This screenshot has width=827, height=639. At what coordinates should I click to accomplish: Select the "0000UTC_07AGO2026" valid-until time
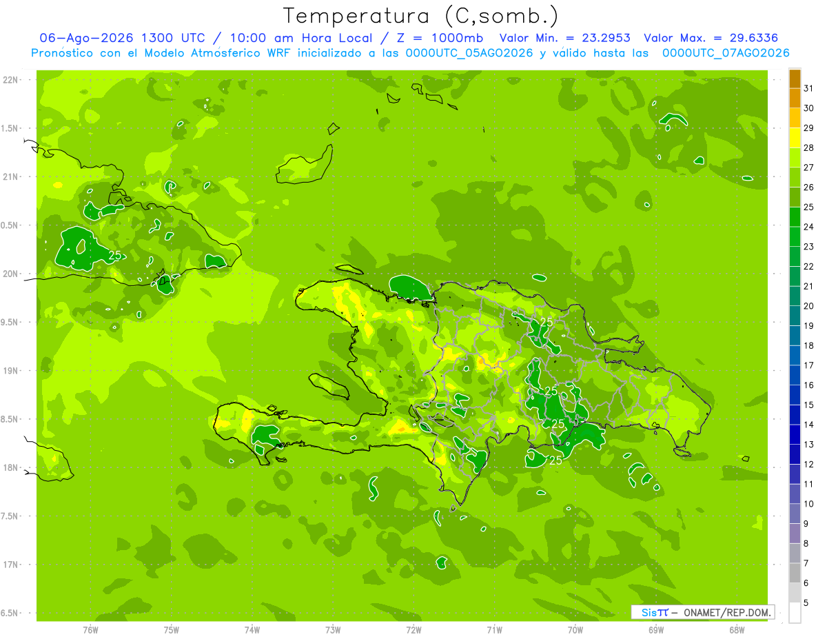click(x=726, y=53)
